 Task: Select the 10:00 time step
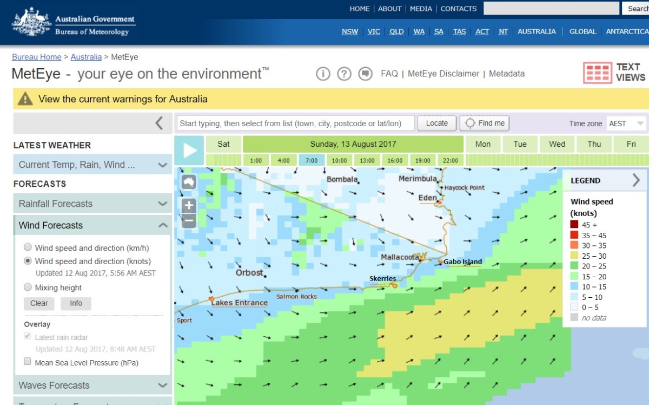[339, 160]
